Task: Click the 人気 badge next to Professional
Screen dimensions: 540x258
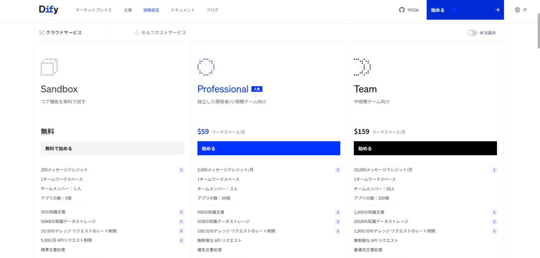Action: click(x=257, y=89)
